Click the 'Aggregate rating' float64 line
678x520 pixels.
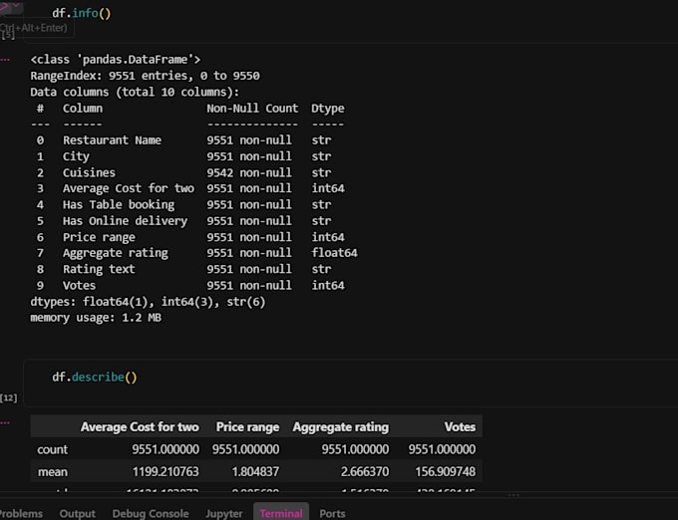196,253
